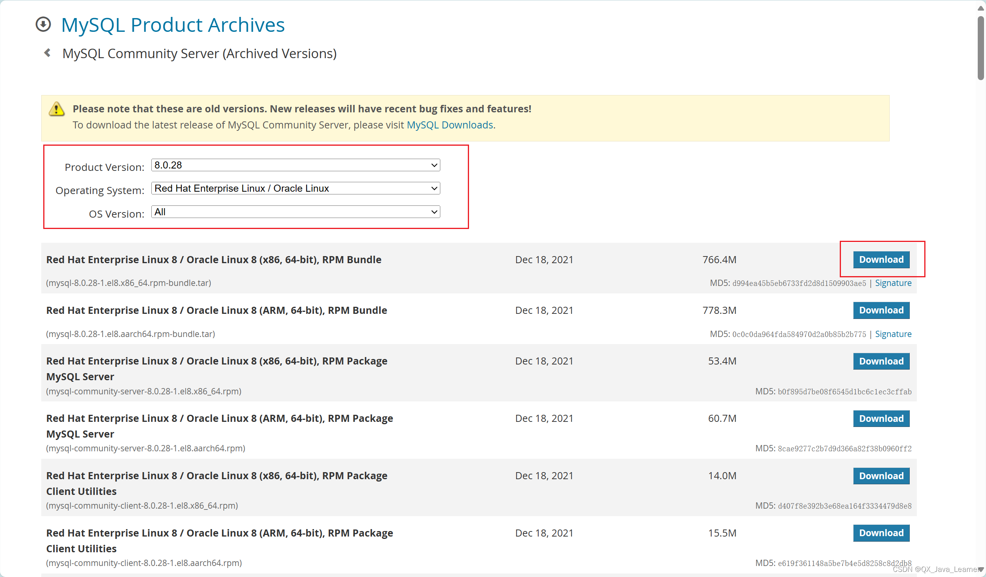Click the download circle icon beside page title
Screen dimensions: 986x577
coord(43,24)
